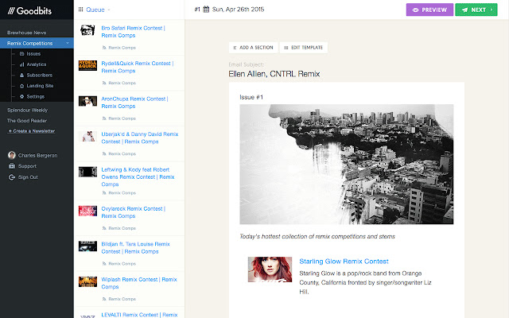The height and width of the screenshot is (318, 509).
Task: Open the Analytics bar chart icon
Action: click(x=21, y=64)
